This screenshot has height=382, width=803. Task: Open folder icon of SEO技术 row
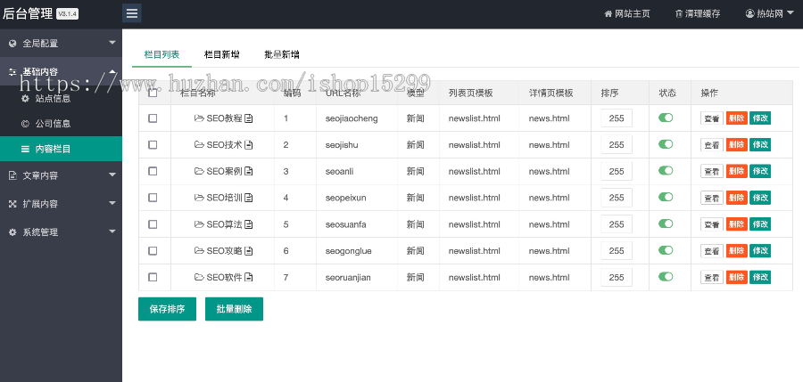pyautogui.click(x=199, y=145)
